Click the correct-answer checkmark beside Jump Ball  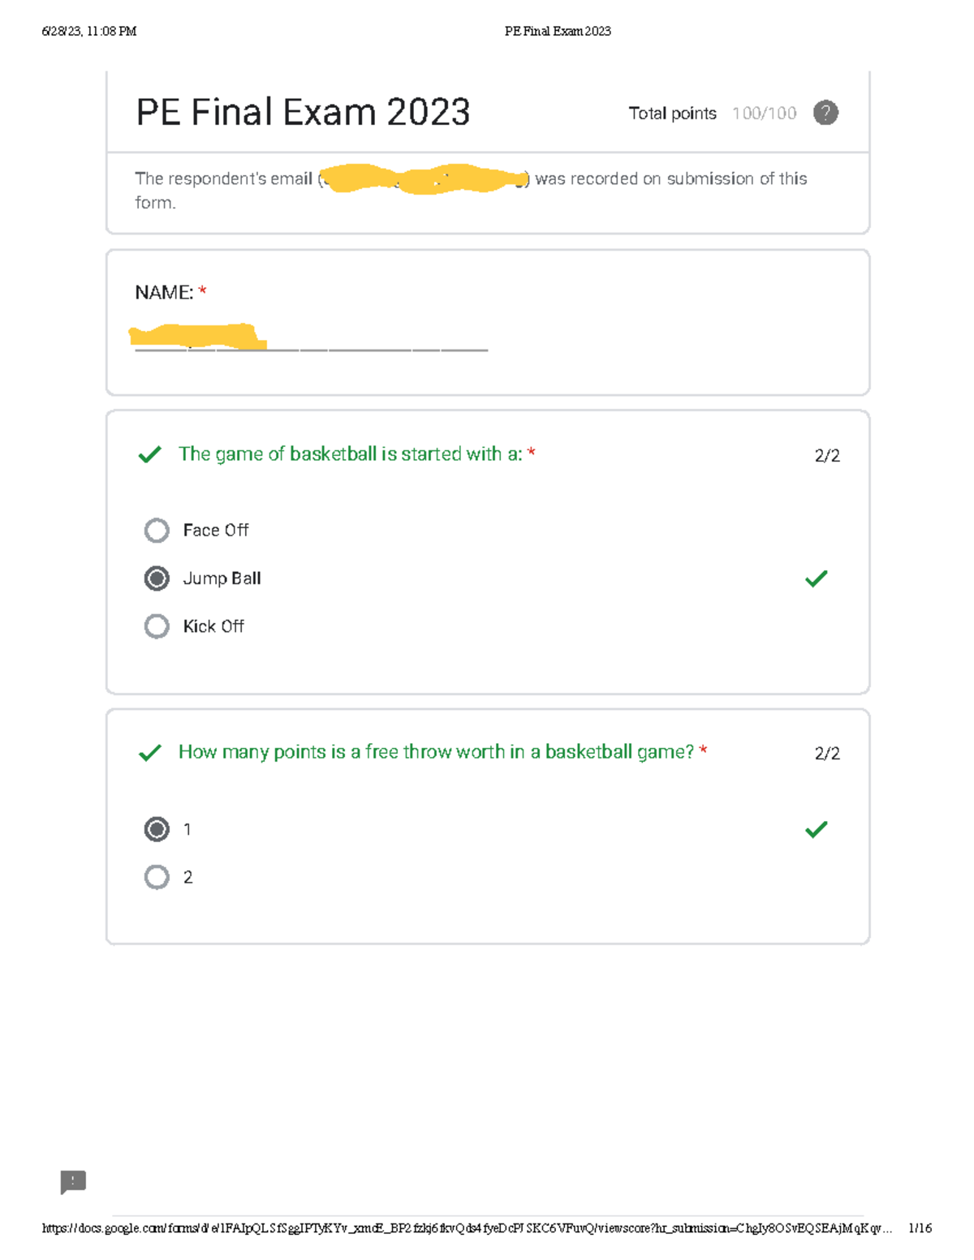[816, 578]
